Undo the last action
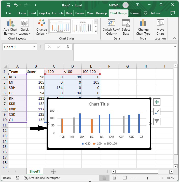The width and height of the screenshot is (179, 182). [x=16, y=5]
